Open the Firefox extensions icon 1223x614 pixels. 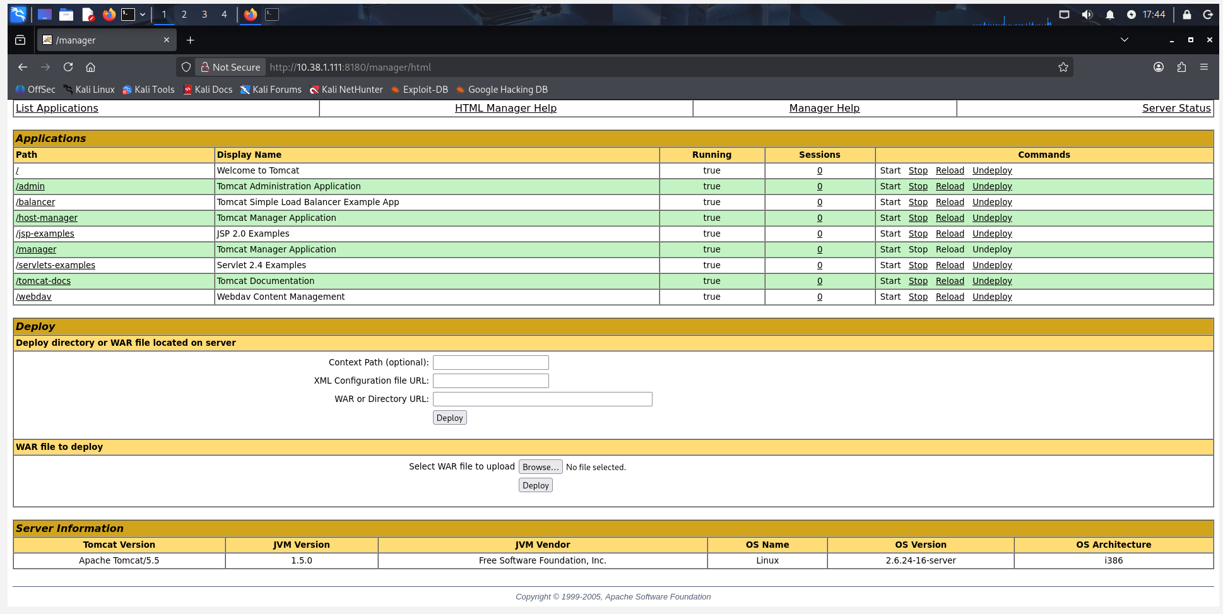pos(1181,67)
